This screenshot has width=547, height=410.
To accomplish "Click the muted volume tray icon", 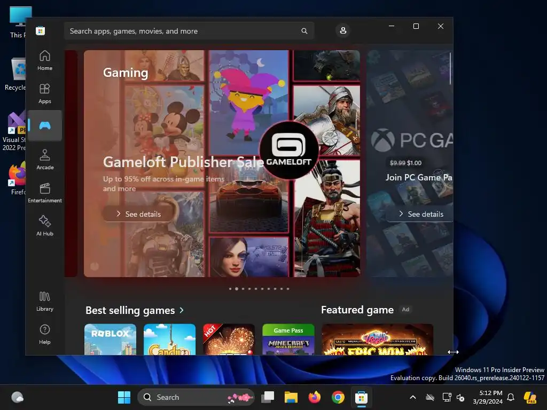I will point(461,397).
